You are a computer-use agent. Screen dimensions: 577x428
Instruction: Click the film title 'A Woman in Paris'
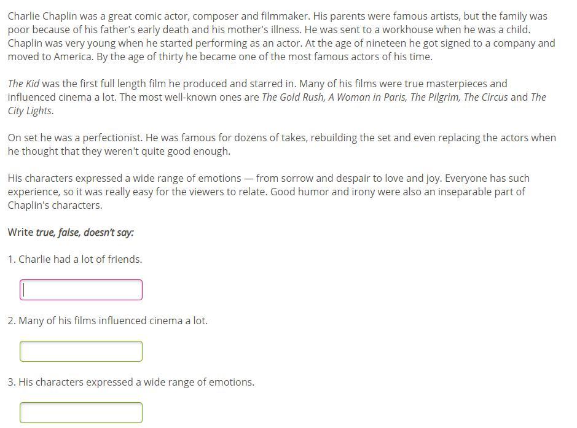tap(367, 98)
